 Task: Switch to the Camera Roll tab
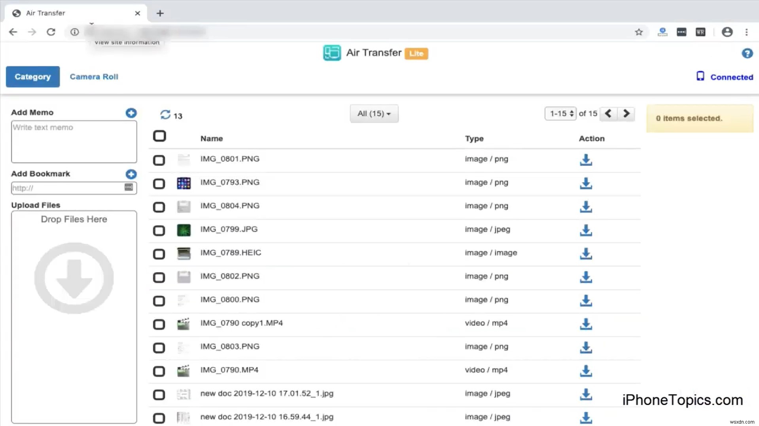[94, 77]
